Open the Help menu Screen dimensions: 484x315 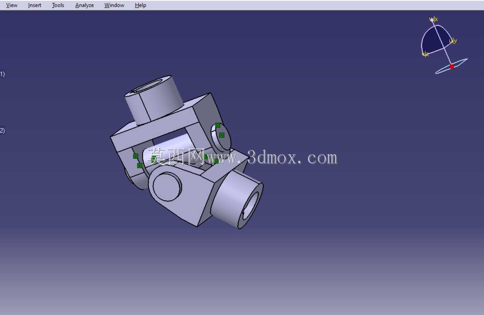pyautogui.click(x=140, y=5)
